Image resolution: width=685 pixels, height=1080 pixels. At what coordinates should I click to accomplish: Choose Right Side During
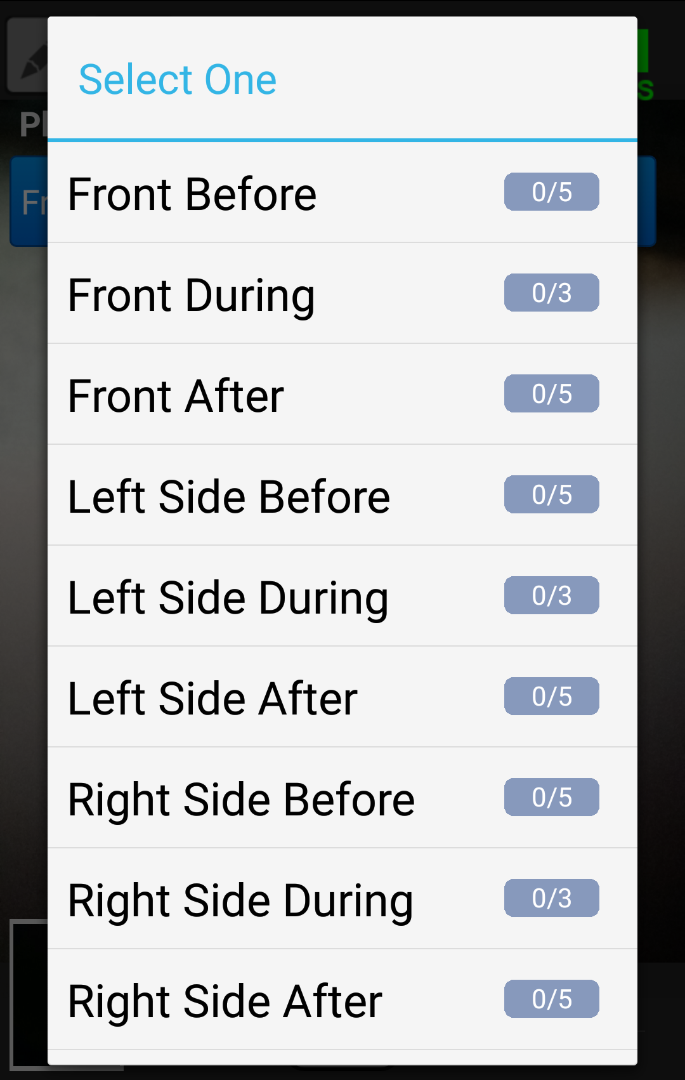(241, 900)
